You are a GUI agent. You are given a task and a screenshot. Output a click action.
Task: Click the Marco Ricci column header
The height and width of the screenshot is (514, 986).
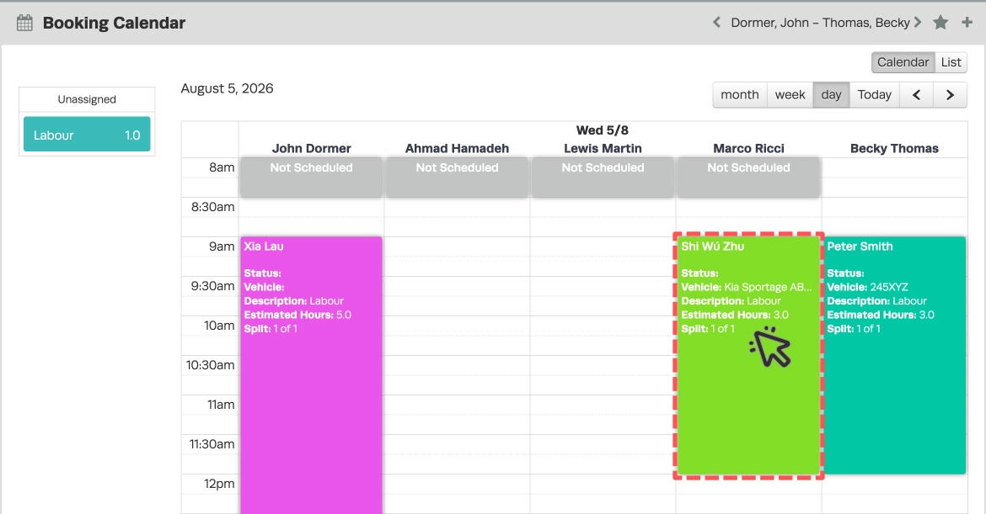748,149
